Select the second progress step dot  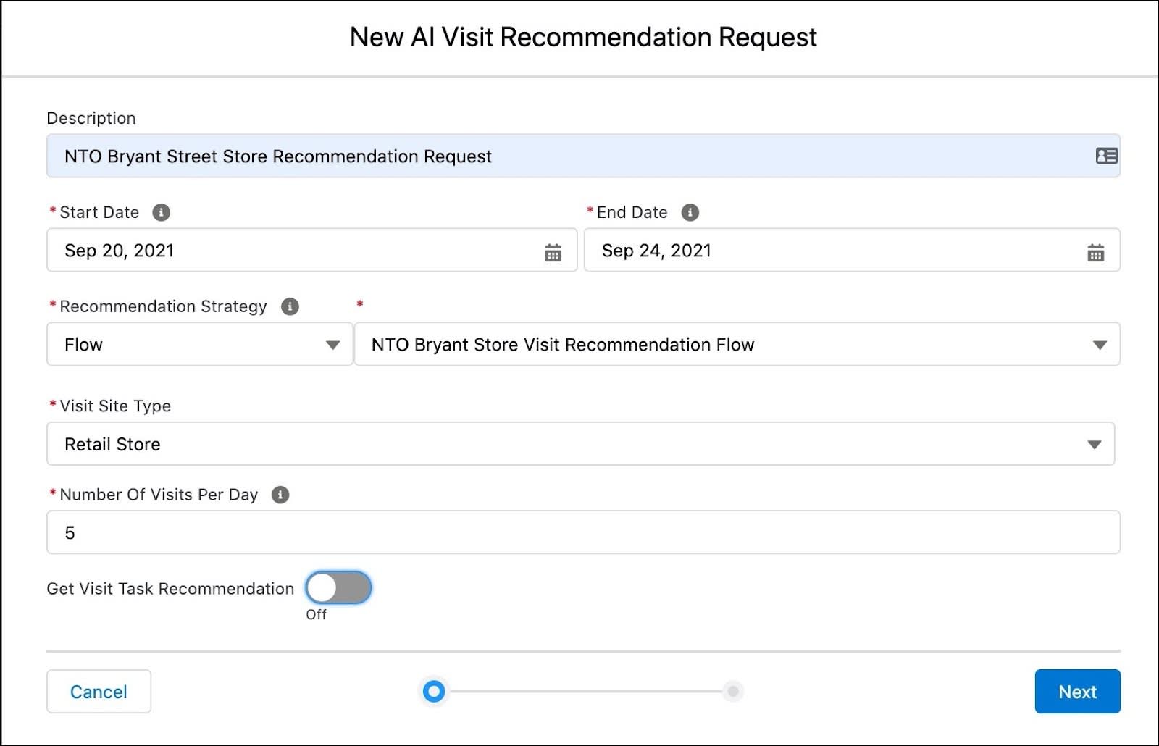point(732,692)
